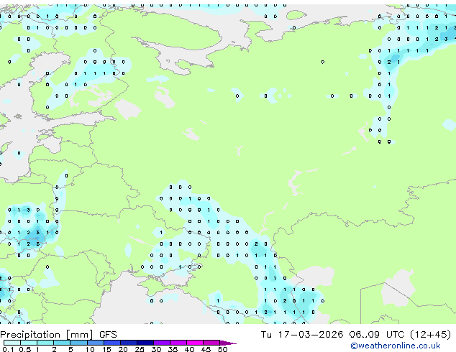The height and width of the screenshot is (352, 456).
Task: Click the legend value '15'
Action: (106, 349)
